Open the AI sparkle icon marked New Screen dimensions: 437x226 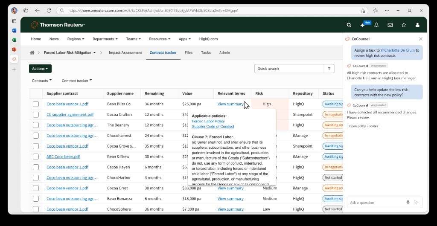[362, 25]
